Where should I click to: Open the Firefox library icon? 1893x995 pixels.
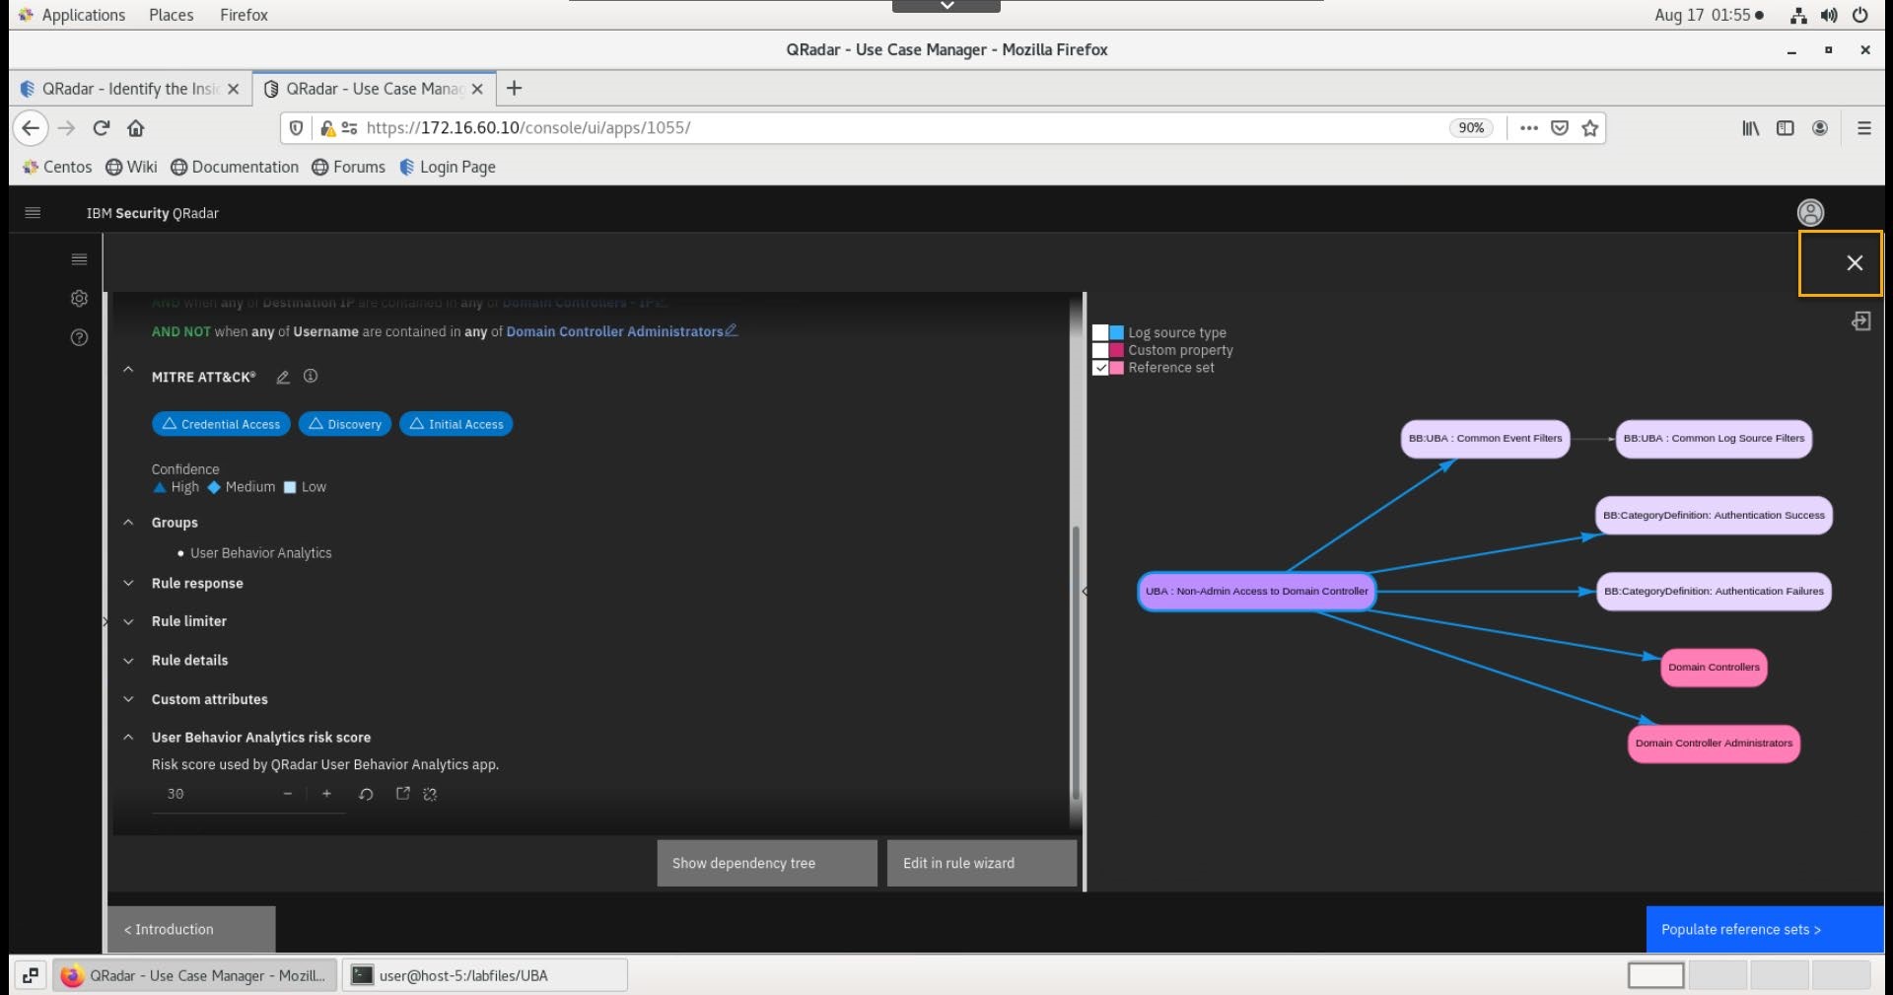pos(1750,128)
